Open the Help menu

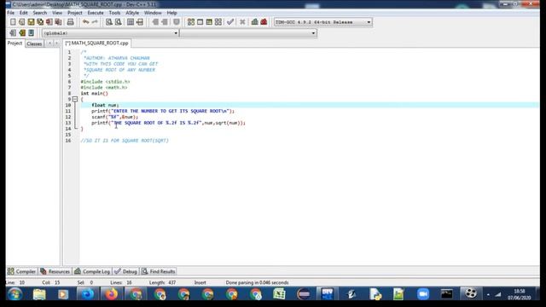[172, 13]
